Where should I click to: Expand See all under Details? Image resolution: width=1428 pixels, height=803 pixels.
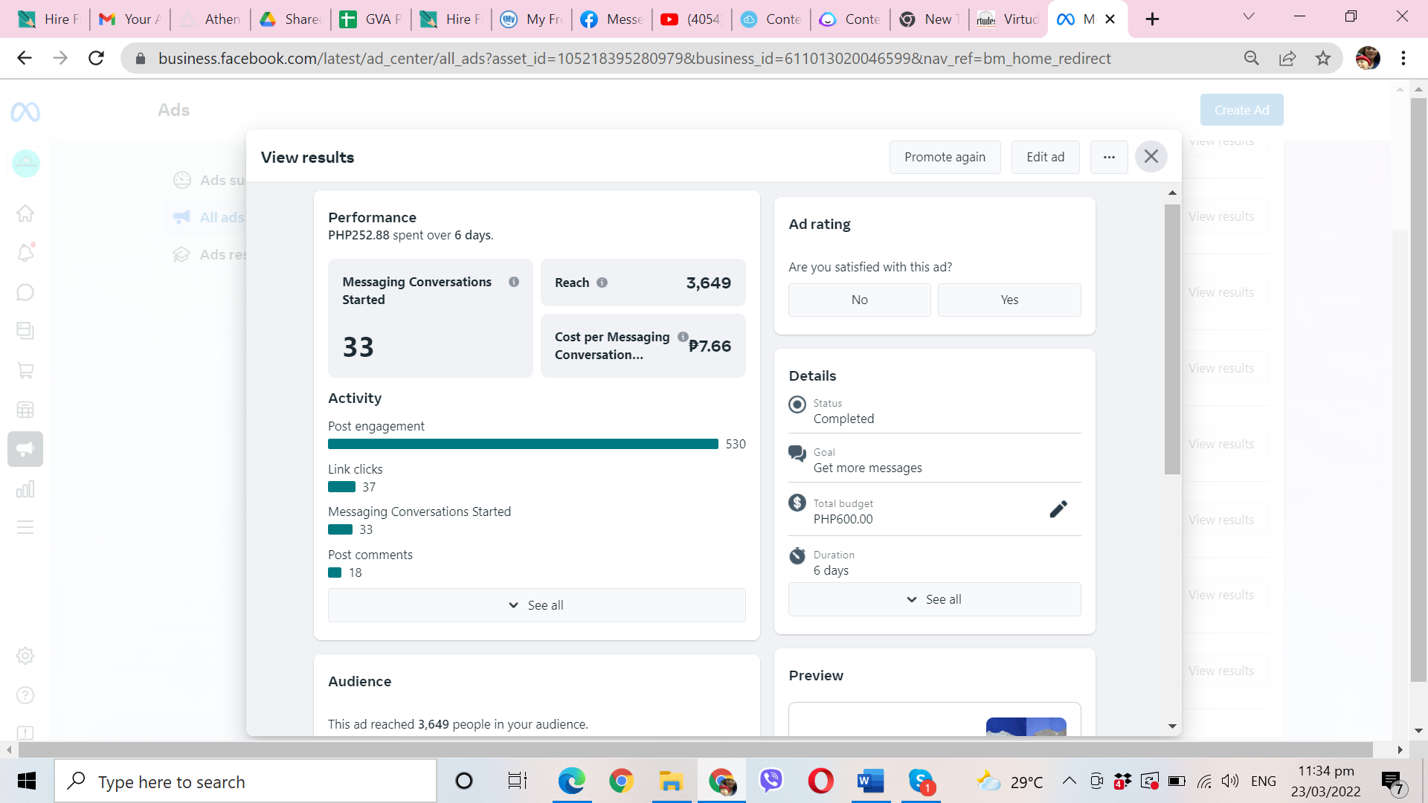tap(934, 599)
